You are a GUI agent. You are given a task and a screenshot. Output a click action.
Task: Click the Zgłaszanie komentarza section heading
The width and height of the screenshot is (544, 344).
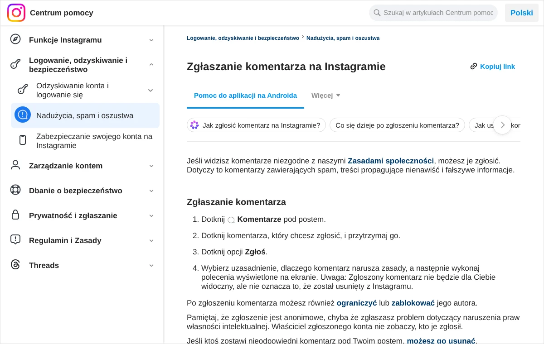point(236,202)
